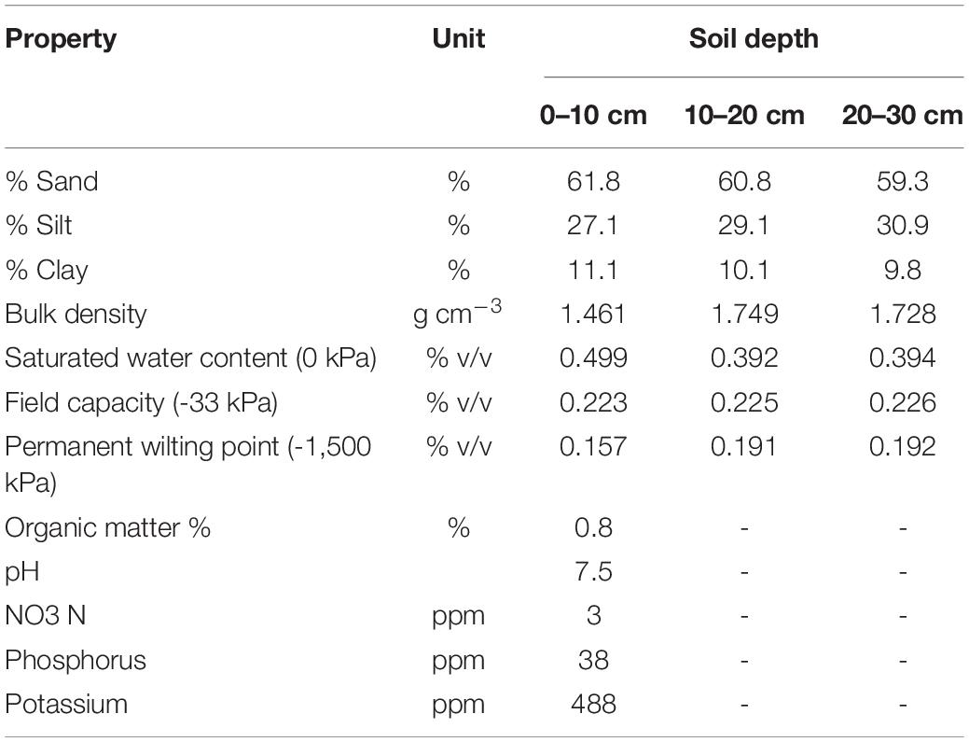
Task: Select Organic matter value 0.8
Action: click(593, 528)
